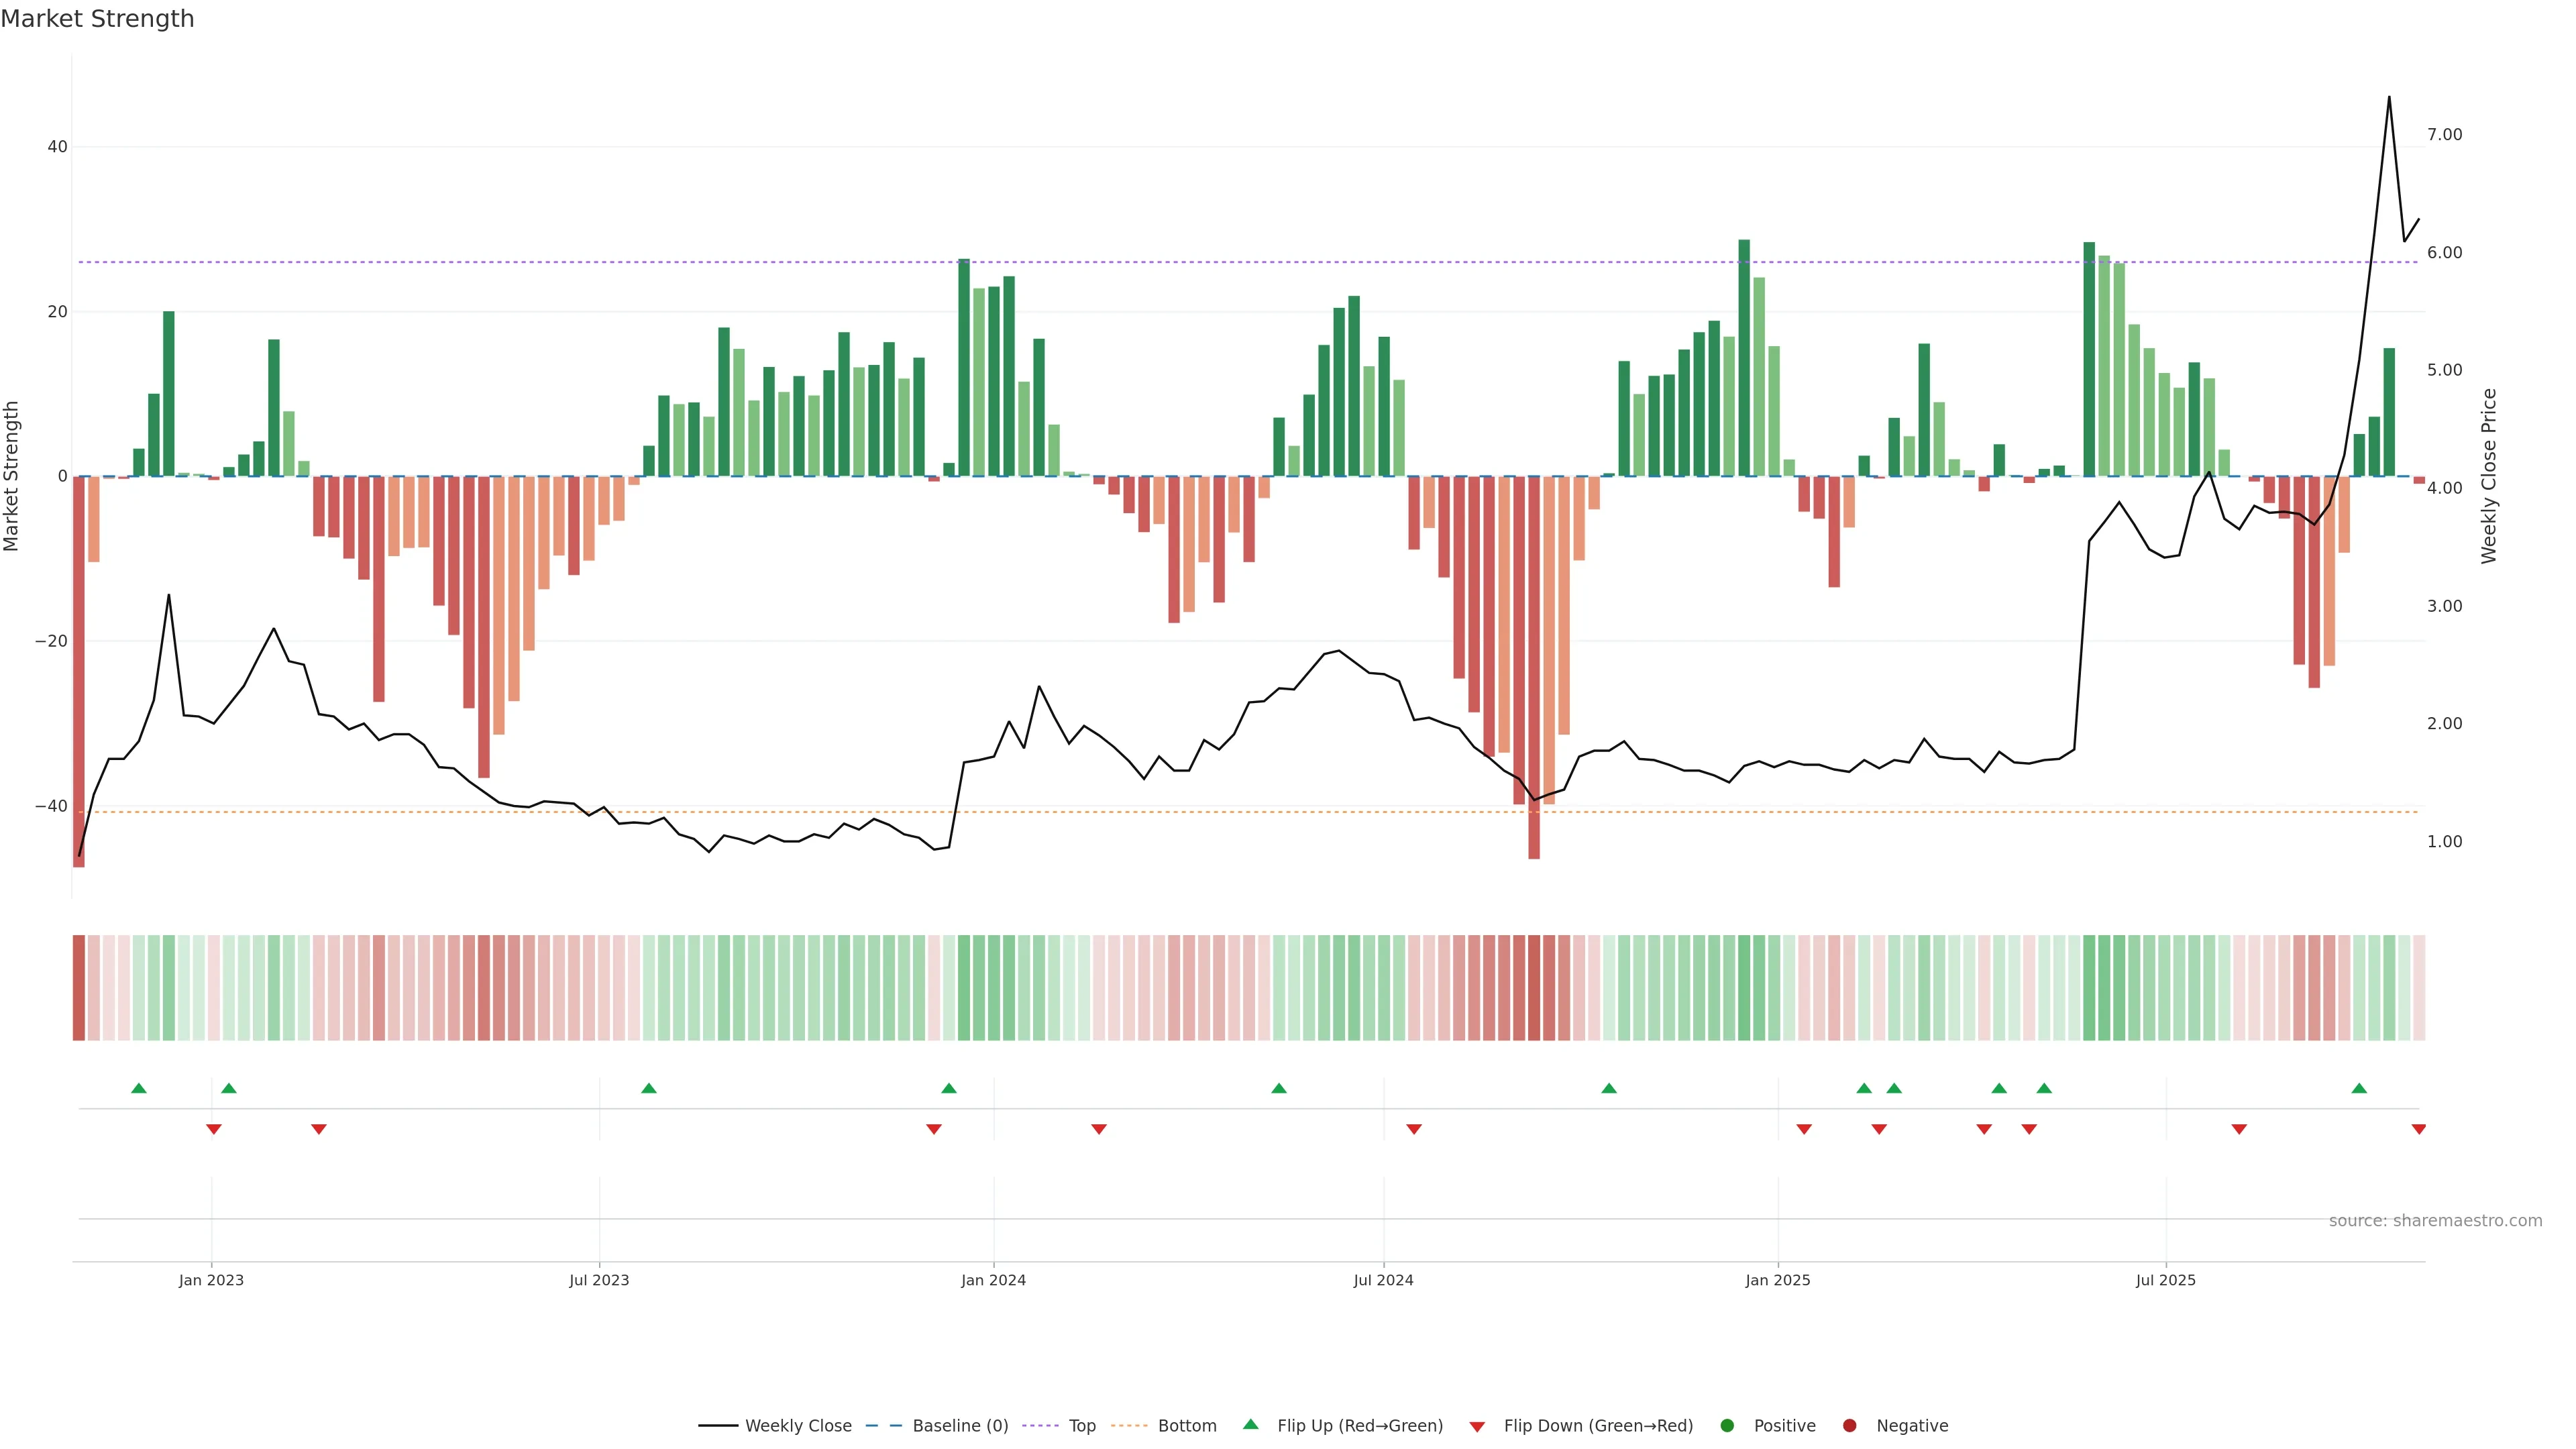The height and width of the screenshot is (1449, 2576).
Task: Click the first dark red heatmap strip cell
Action: tap(79, 988)
